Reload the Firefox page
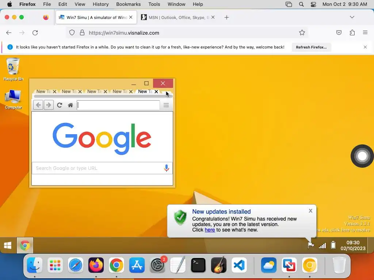This screenshot has height=280, width=374. pyautogui.click(x=35, y=33)
